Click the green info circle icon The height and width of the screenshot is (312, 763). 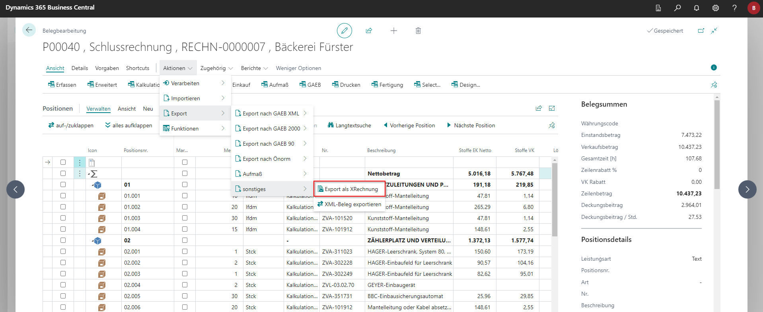tap(714, 68)
